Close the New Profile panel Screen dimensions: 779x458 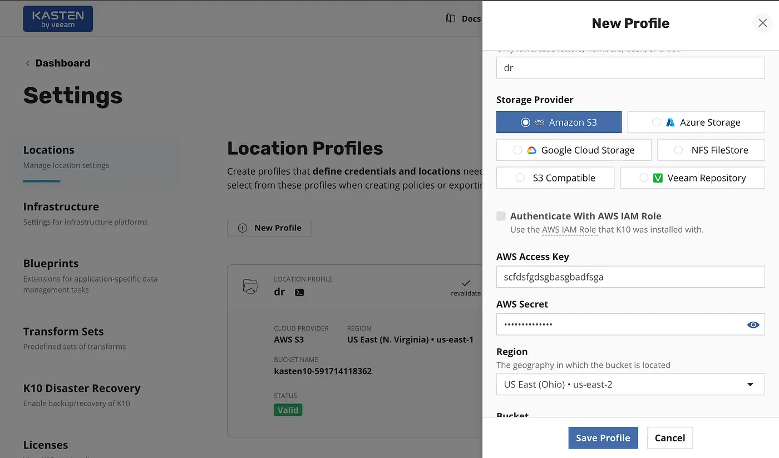[762, 23]
